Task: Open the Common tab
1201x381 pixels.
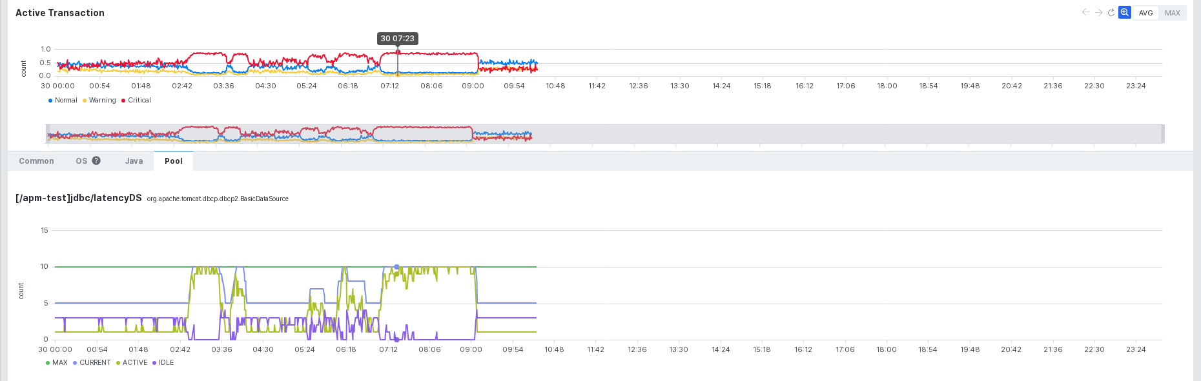Action: [x=36, y=161]
